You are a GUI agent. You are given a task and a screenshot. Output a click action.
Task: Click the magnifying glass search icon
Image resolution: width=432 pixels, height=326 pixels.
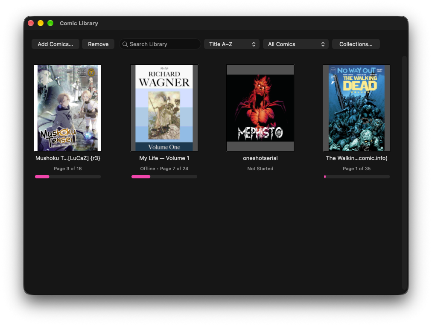(125, 44)
